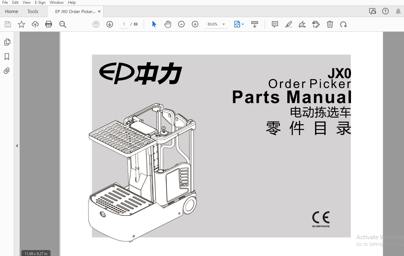Switch to the Home tab

tap(12, 12)
